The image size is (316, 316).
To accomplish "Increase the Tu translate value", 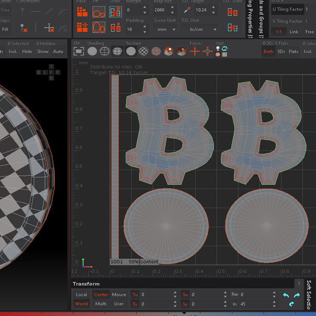I will coord(175,292).
